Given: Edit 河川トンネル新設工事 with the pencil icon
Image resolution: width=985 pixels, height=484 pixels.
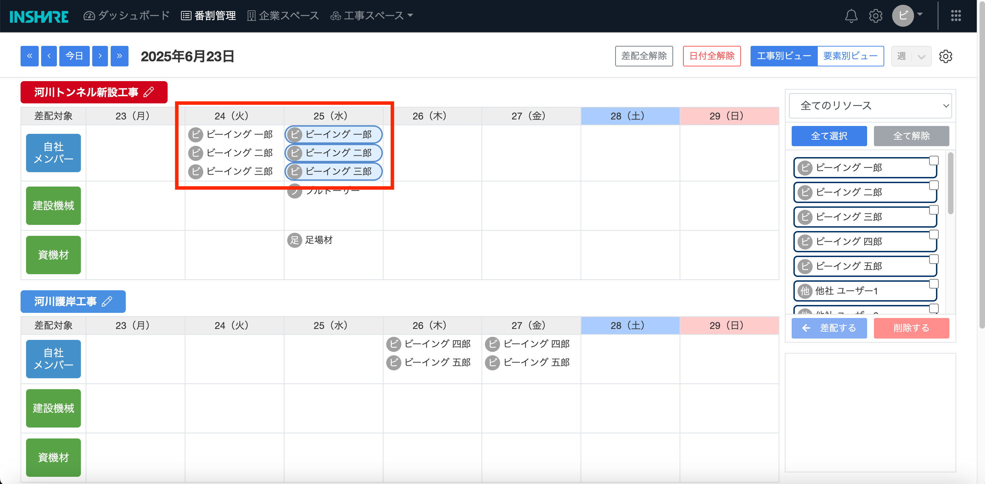Looking at the screenshot, I should coord(149,92).
